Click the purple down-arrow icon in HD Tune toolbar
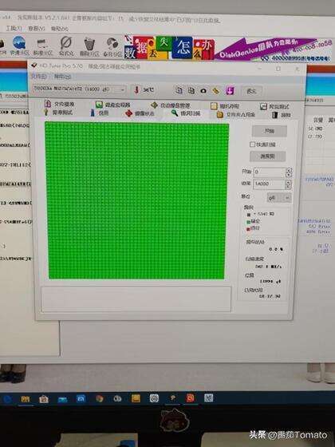This screenshot has width=335, height=447. point(230,91)
